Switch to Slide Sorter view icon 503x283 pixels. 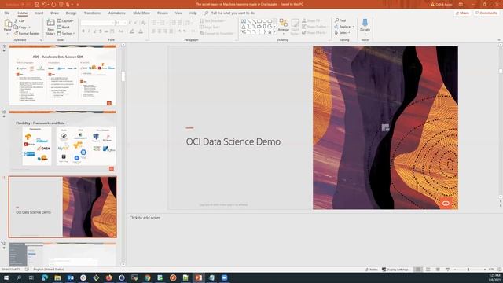click(428, 270)
